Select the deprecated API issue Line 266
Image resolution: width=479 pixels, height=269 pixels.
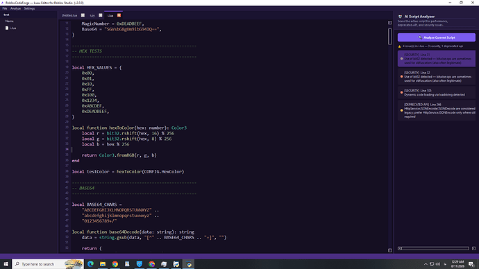click(436, 110)
